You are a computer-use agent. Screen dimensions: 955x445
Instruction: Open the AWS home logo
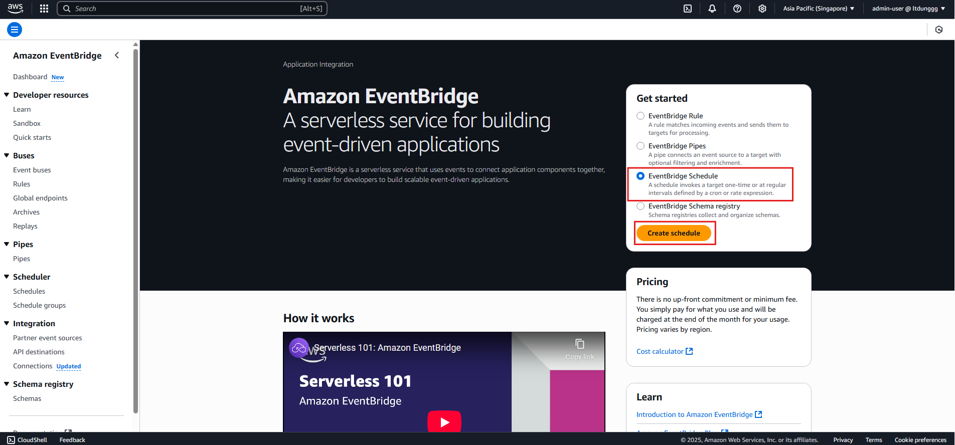[x=15, y=9]
